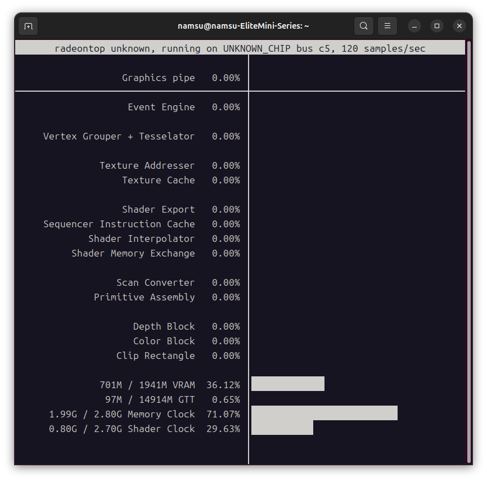
Task: Click Sequencer Instruction Cache text
Action: tap(119, 224)
